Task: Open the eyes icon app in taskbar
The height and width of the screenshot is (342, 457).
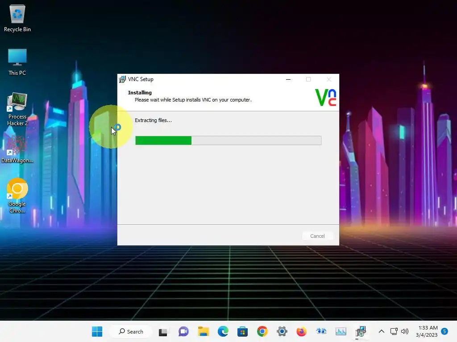Action: point(321,331)
